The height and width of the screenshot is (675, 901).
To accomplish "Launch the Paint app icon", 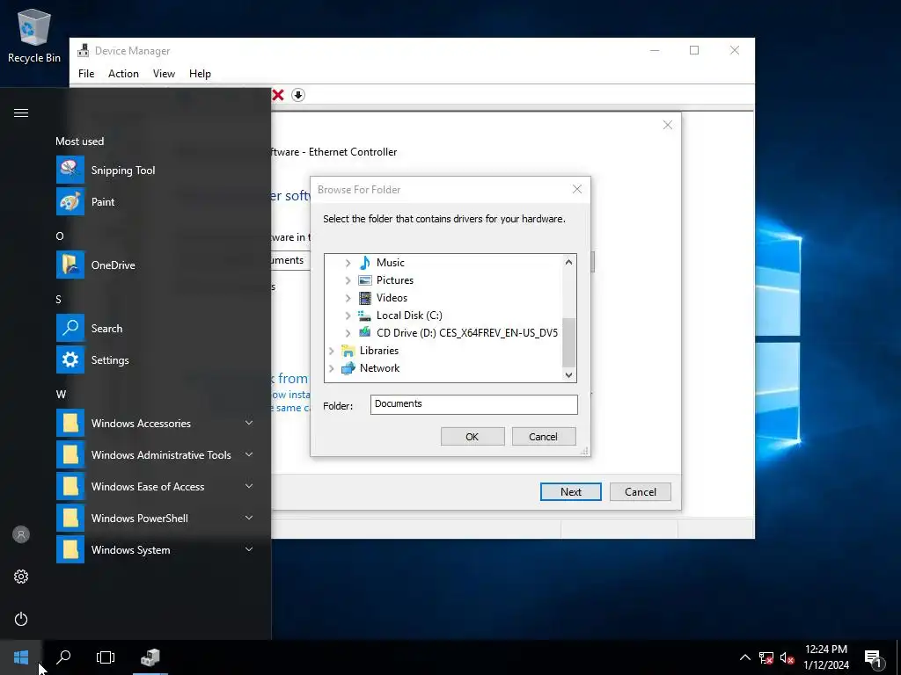I will 70,202.
